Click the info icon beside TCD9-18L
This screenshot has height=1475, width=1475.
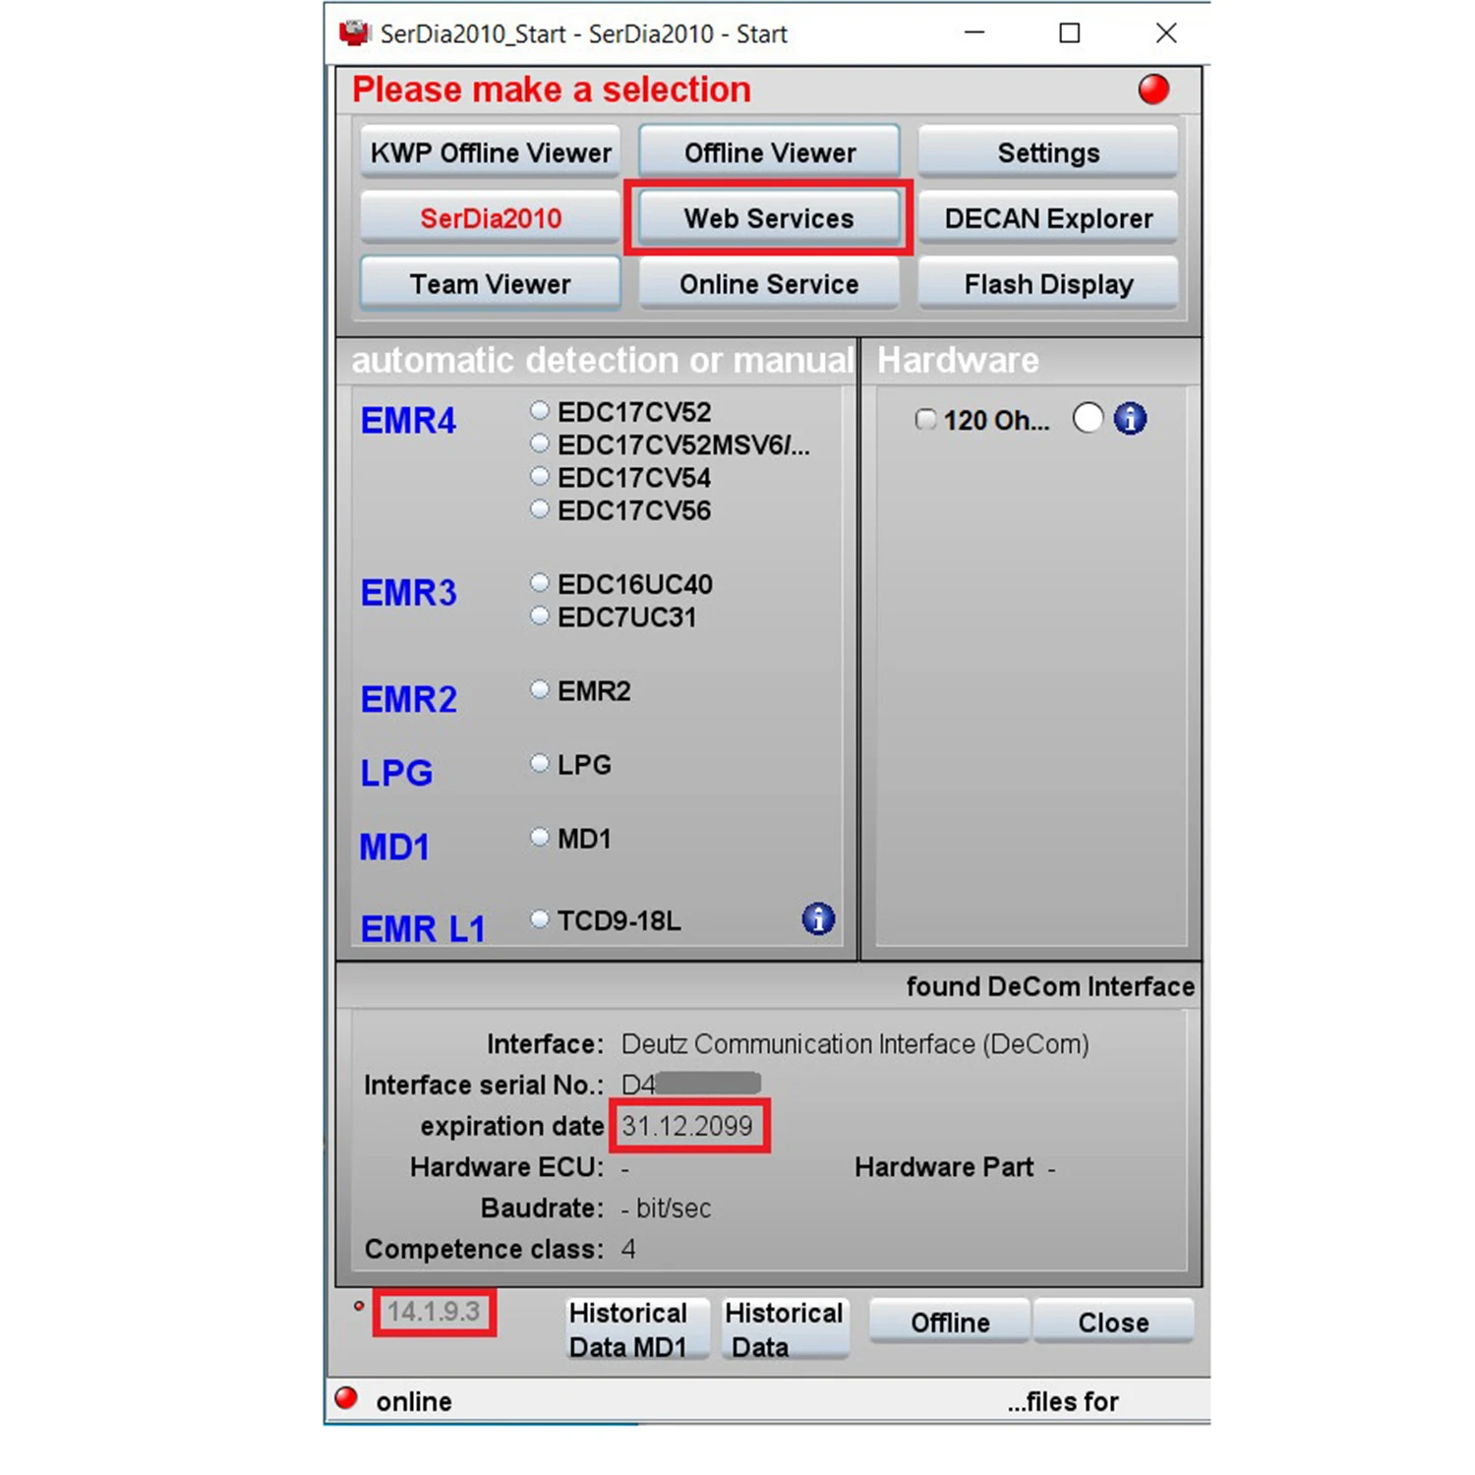coord(818,919)
